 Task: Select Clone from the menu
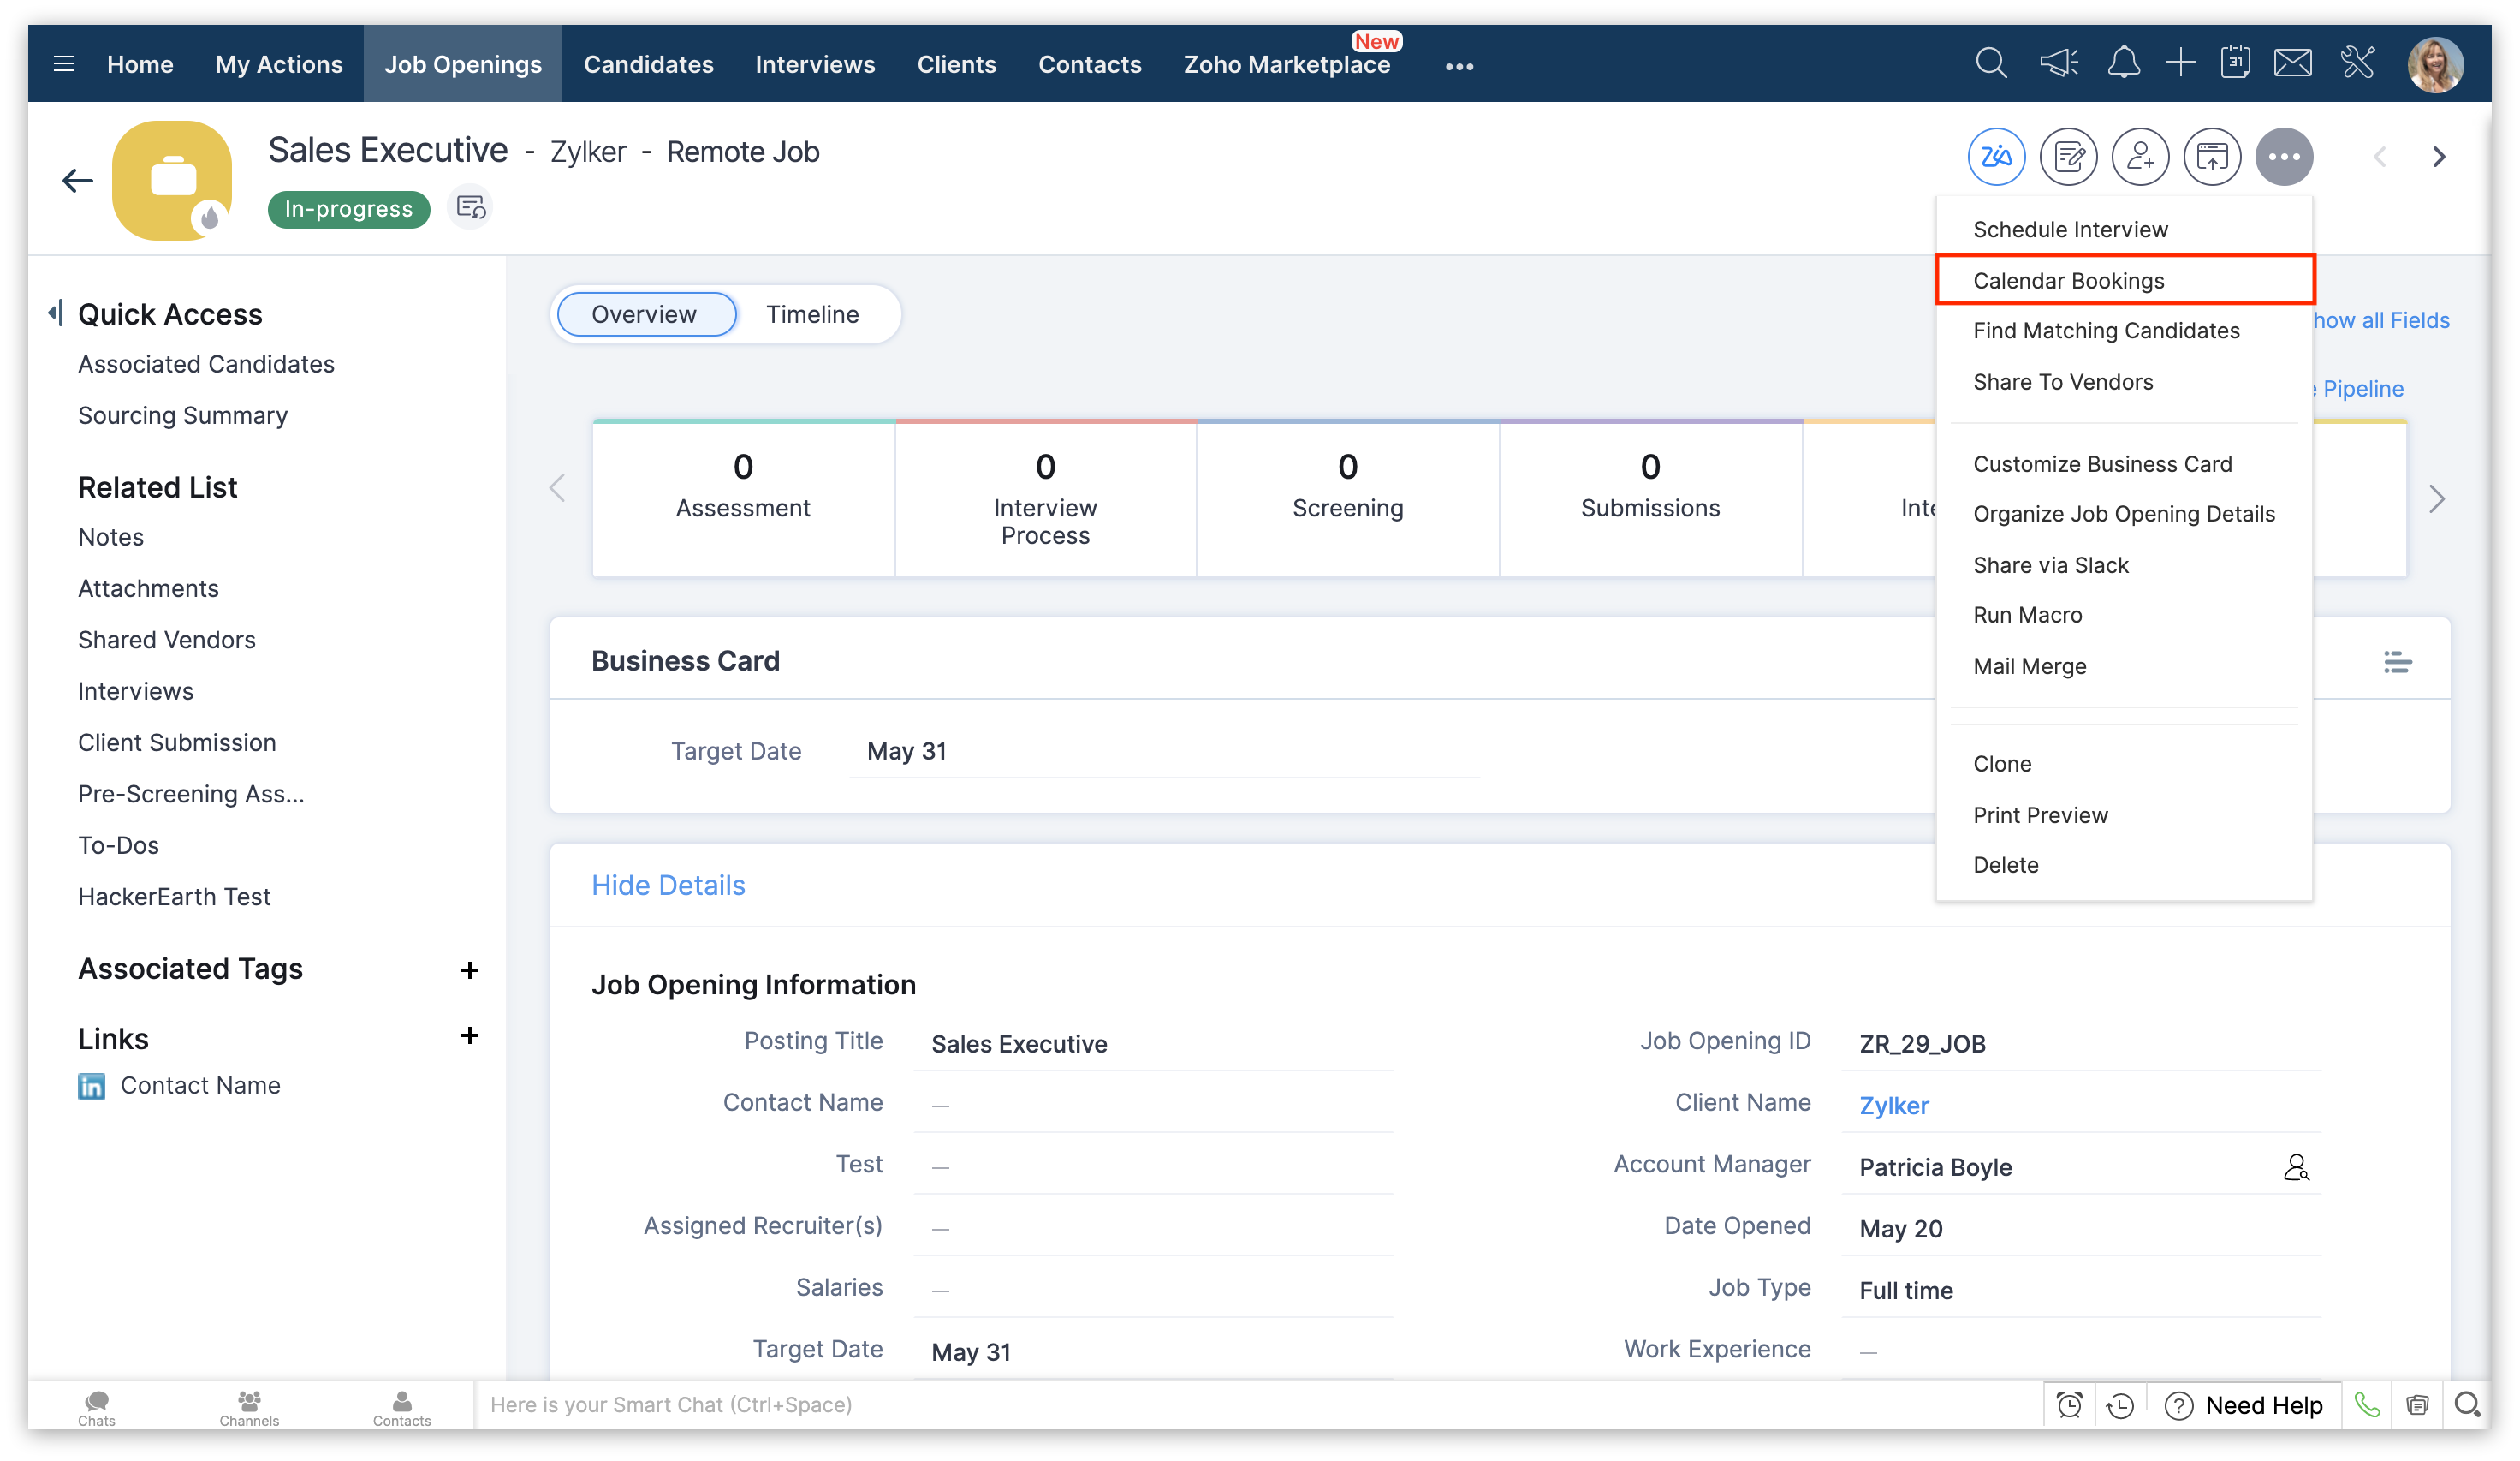coord(2125,765)
